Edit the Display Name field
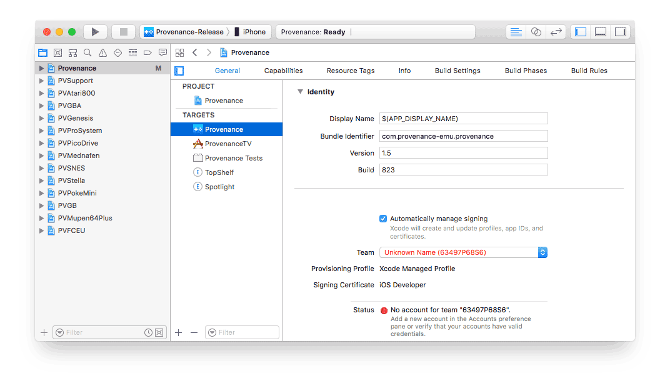 (x=463, y=119)
